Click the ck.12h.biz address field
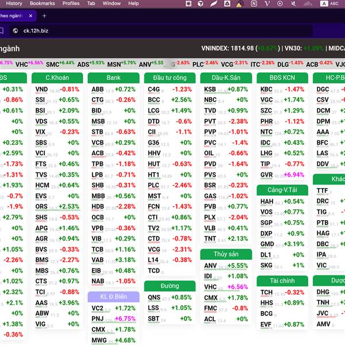Viewport: 345px width, 345px height. (x=161, y=31)
